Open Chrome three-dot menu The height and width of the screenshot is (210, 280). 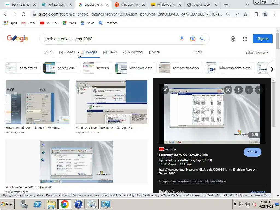point(274,14)
